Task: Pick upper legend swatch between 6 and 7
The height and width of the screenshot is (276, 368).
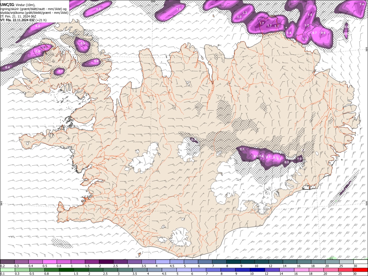Action: tap(205, 262)
